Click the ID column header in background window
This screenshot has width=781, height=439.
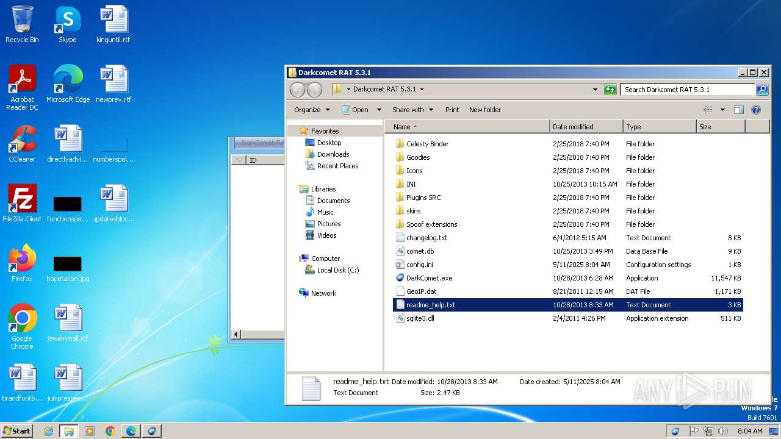[x=266, y=160]
